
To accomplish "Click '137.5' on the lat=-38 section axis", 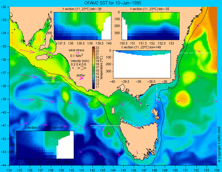I will [x=62, y=43].
